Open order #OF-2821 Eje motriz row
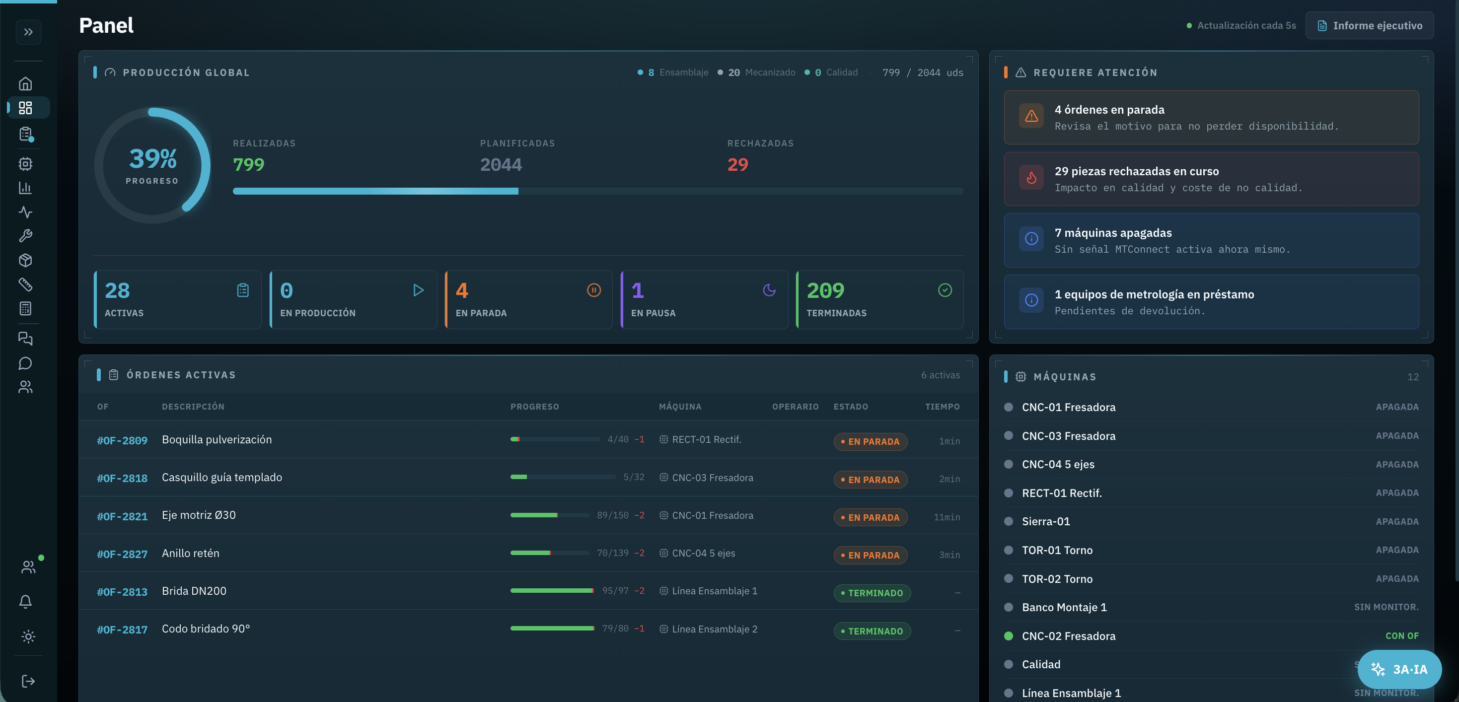This screenshot has width=1459, height=702. click(x=528, y=516)
